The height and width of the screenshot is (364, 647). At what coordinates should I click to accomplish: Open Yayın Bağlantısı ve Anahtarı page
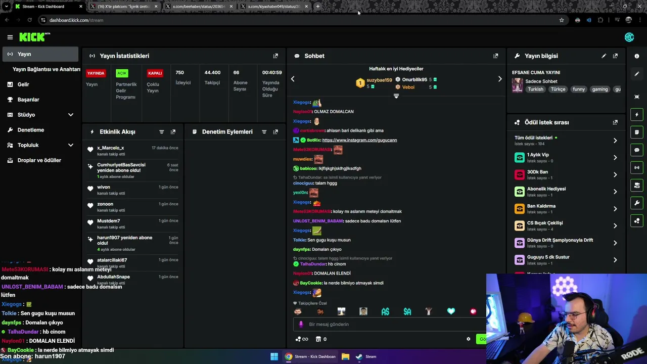[47, 69]
